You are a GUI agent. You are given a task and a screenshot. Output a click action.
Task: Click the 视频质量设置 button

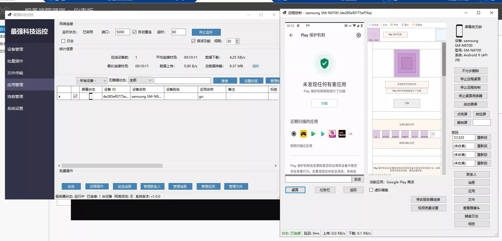click(x=428, y=208)
